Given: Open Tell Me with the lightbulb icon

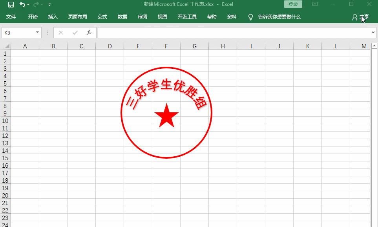Looking at the screenshot, I should click(x=250, y=17).
